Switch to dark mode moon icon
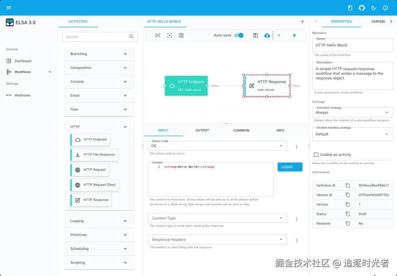 click(x=373, y=8)
